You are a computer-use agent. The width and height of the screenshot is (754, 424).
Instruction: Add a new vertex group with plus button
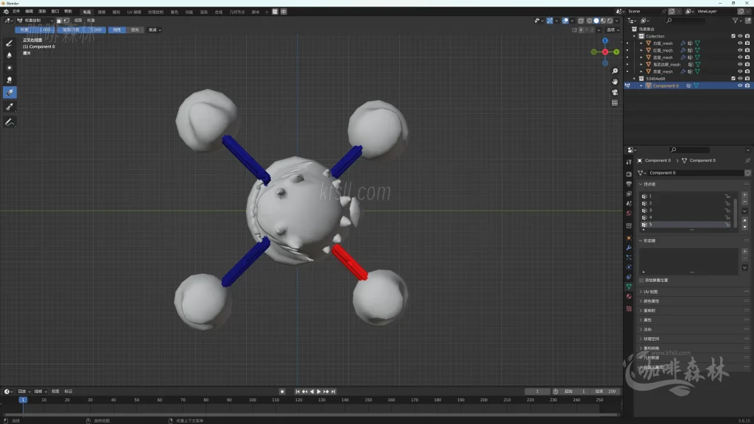tap(744, 195)
